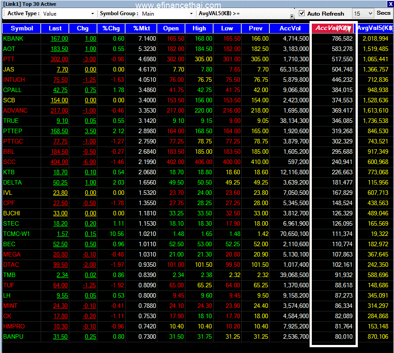The height and width of the screenshot is (353, 394).
Task: Sort by the Open column header
Action: [x=171, y=29]
